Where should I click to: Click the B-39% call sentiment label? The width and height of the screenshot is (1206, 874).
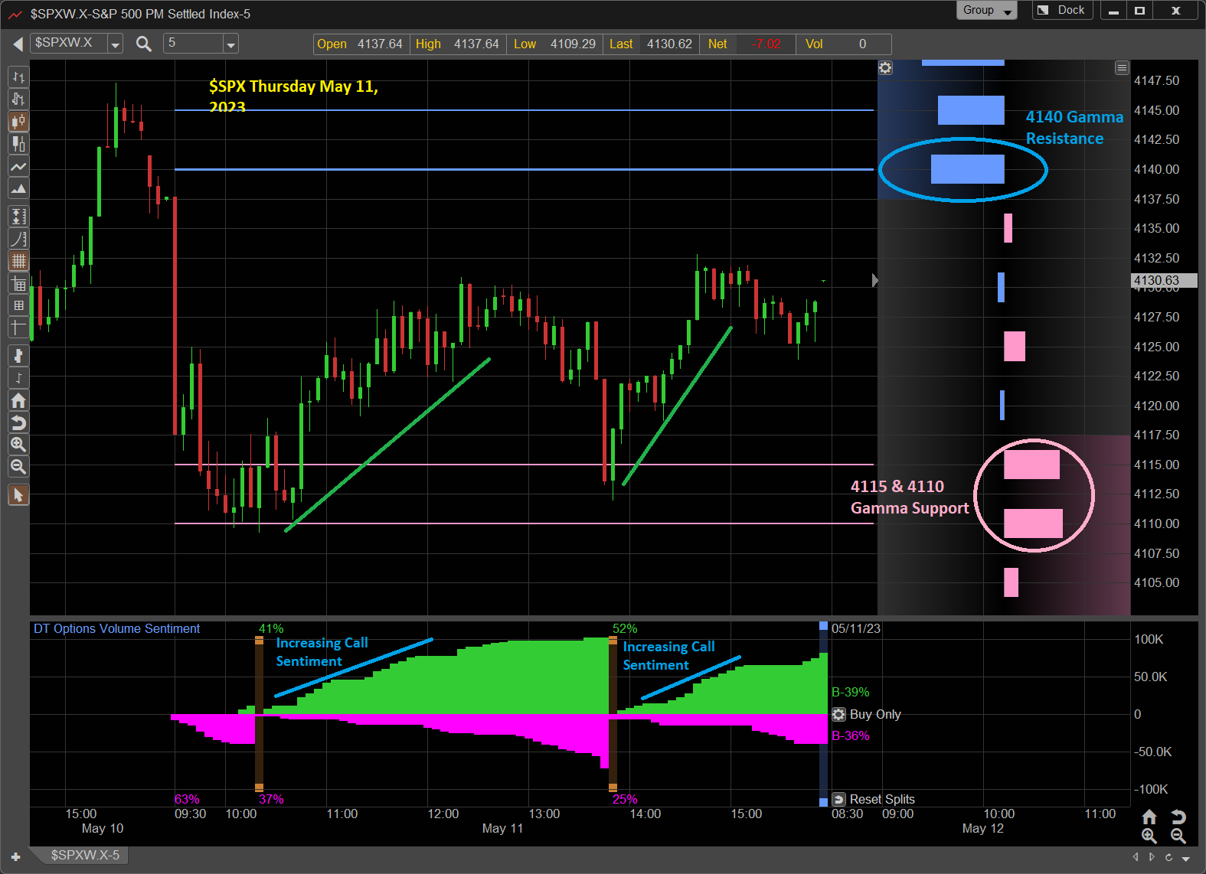(851, 692)
